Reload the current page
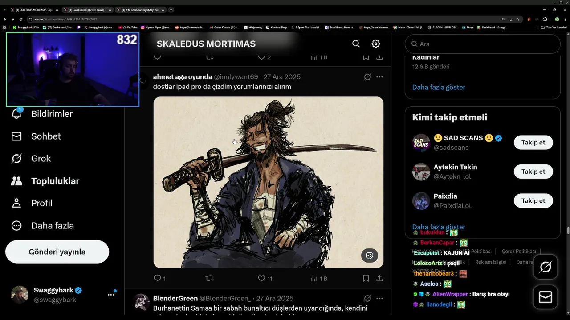Image resolution: width=570 pixels, height=320 pixels. (x=20, y=20)
